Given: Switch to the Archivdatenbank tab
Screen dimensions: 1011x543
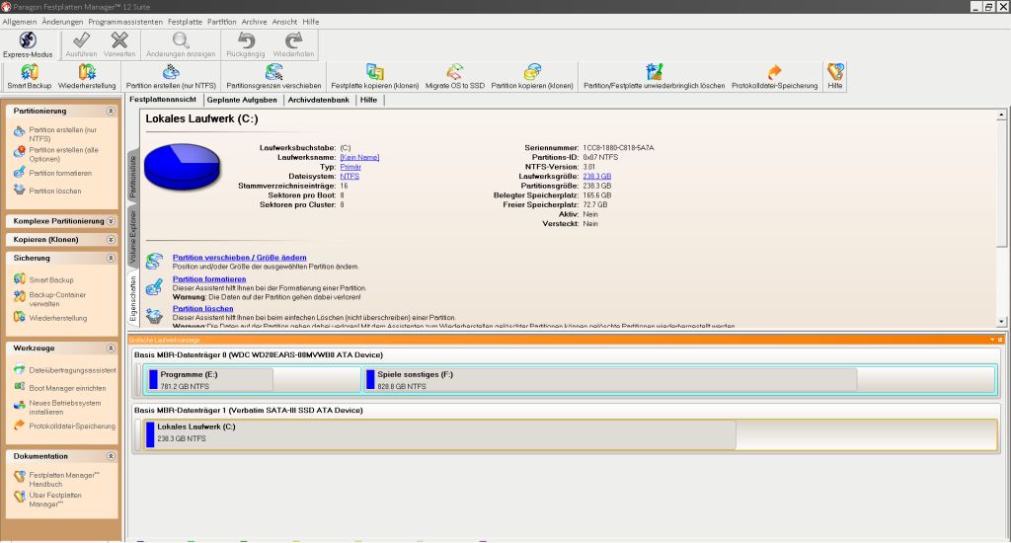Looking at the screenshot, I should [319, 100].
